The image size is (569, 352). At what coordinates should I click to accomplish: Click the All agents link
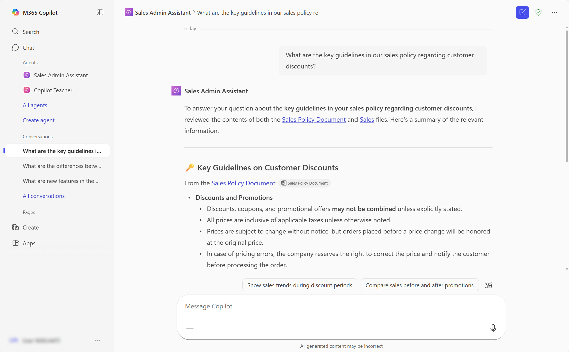click(35, 105)
